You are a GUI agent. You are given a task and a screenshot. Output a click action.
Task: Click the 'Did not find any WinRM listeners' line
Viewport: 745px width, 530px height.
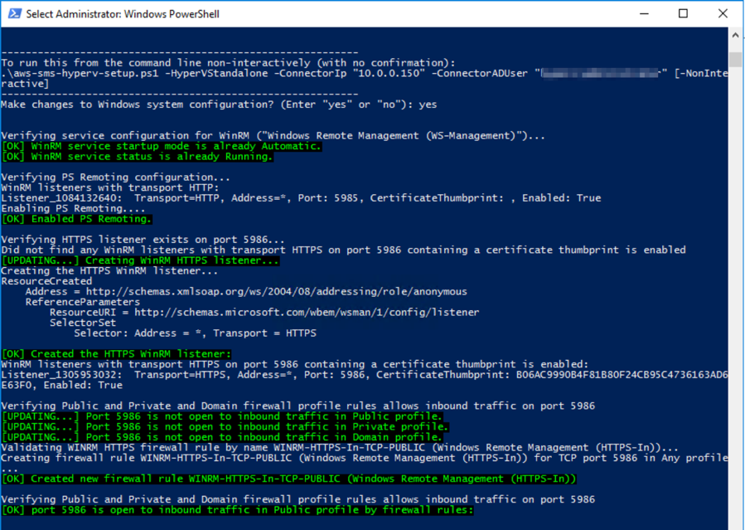[344, 250]
